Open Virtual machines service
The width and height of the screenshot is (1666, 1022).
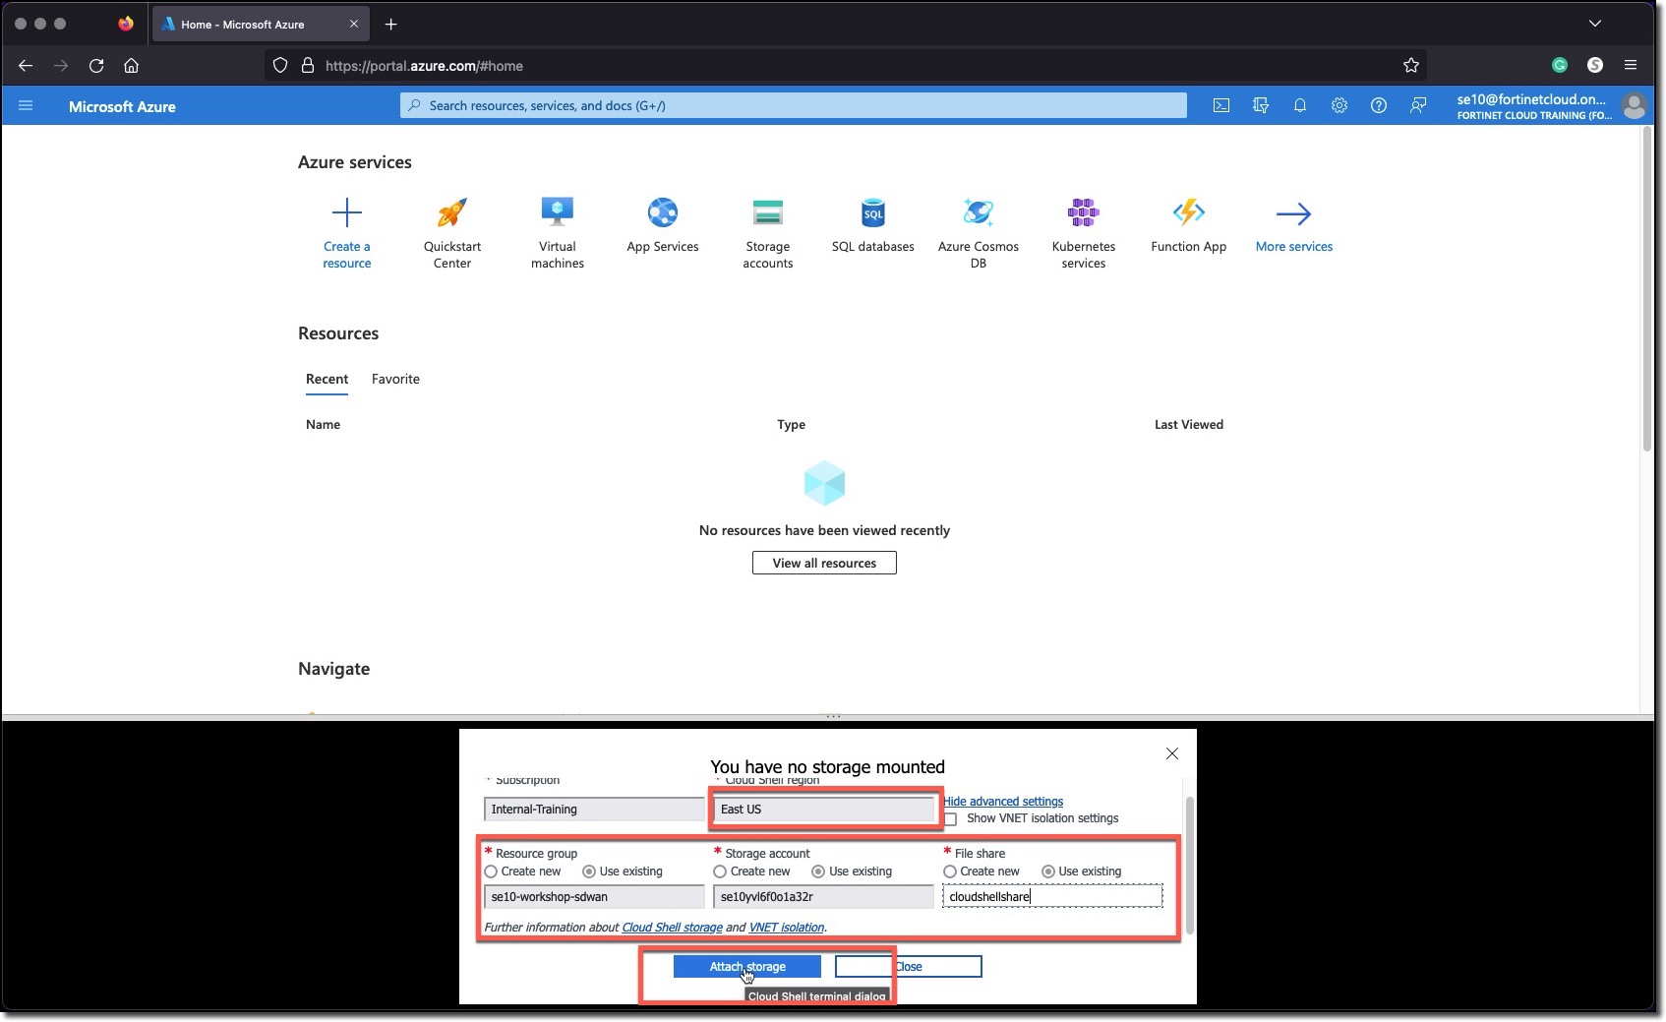point(558,232)
